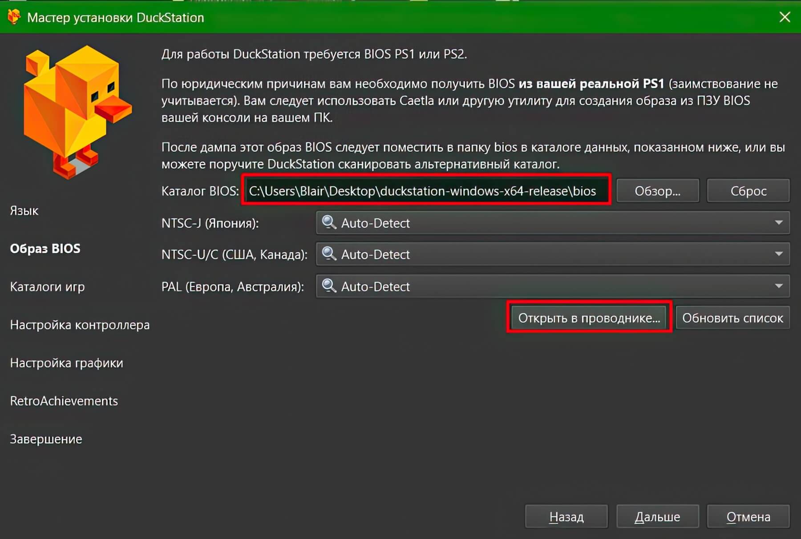This screenshot has width=801, height=539.
Task: Click the line 'Для работы DuckStation требуется BIOS'
Action: coord(314,54)
